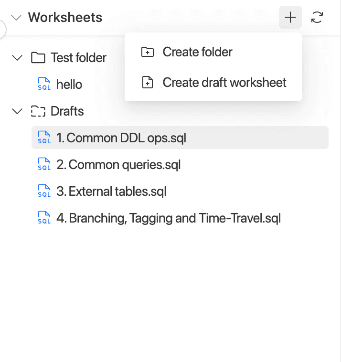Select the Drafts folder label
This screenshot has width=341, height=362.
point(67,111)
